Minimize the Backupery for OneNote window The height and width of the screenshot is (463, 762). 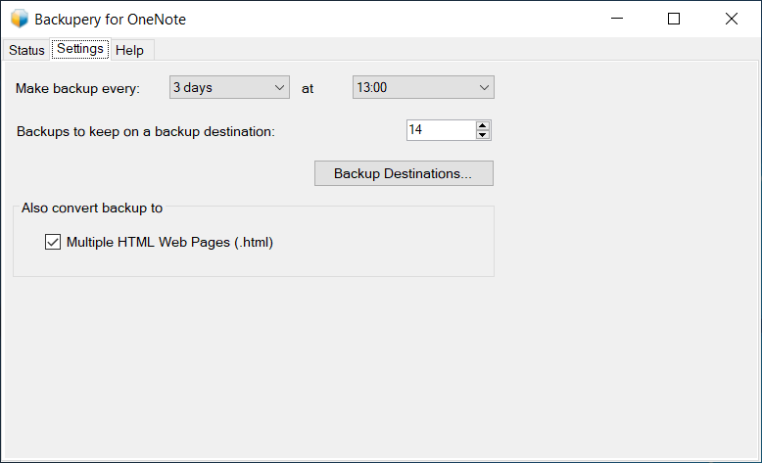tap(617, 19)
